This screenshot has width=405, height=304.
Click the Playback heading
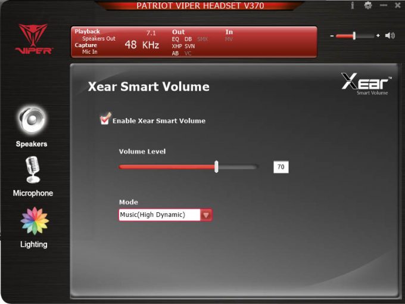pyautogui.click(x=88, y=32)
